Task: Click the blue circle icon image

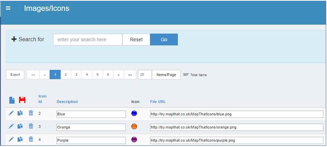Action: click(134, 114)
